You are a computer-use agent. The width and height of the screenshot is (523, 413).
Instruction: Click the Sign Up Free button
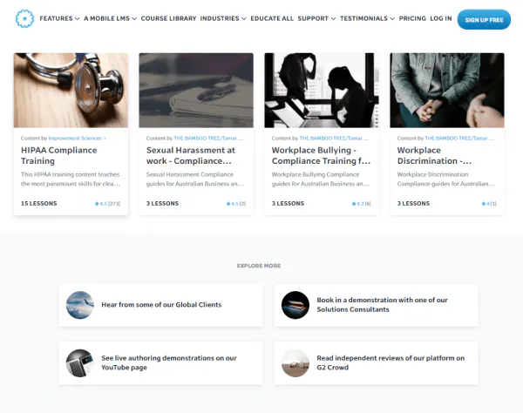point(484,20)
